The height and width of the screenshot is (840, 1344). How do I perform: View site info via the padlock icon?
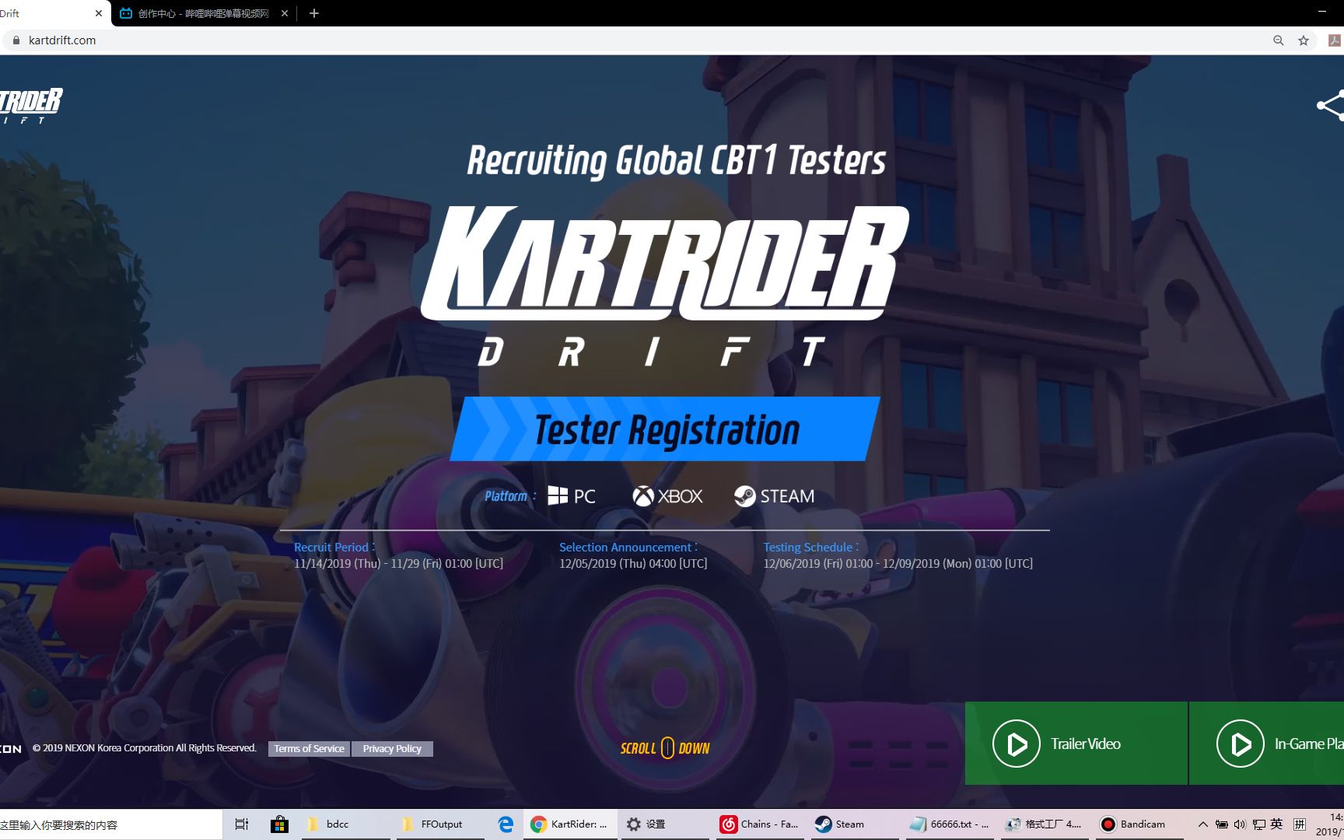15,40
